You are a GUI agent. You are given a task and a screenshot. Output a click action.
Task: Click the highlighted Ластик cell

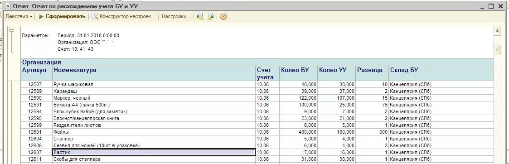154,152
